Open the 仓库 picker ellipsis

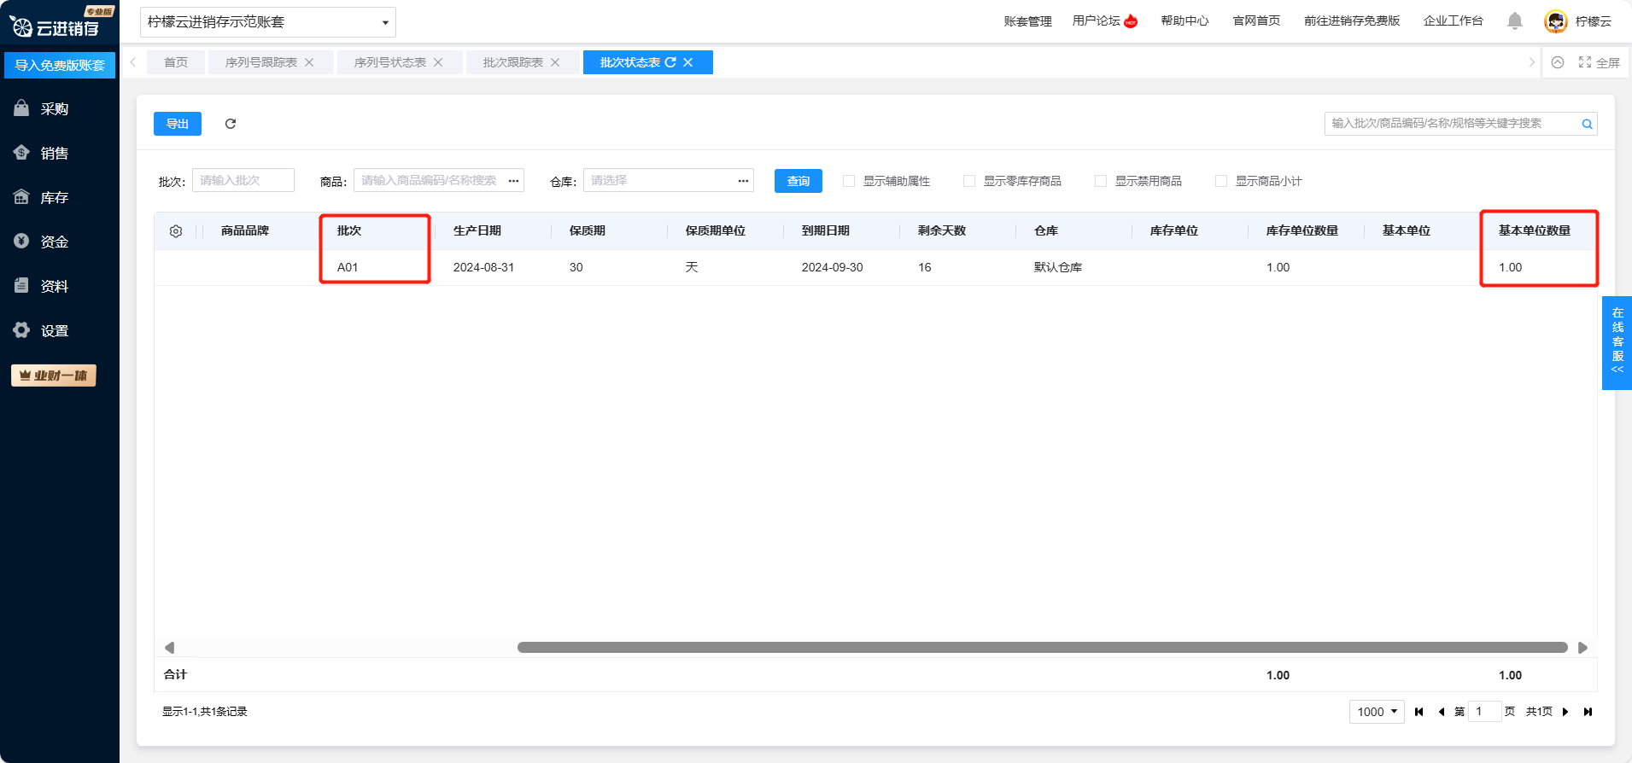coord(743,181)
